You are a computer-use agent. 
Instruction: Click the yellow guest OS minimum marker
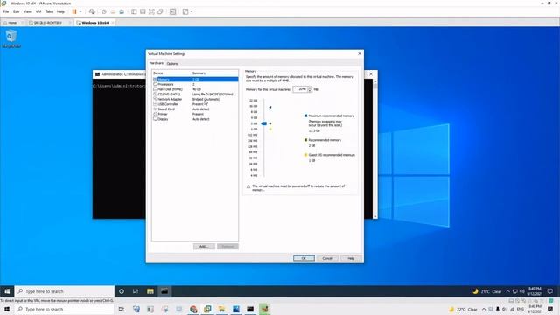(x=270, y=129)
